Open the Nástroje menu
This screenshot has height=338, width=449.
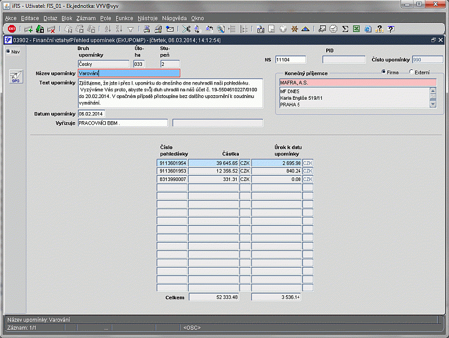tap(148, 19)
